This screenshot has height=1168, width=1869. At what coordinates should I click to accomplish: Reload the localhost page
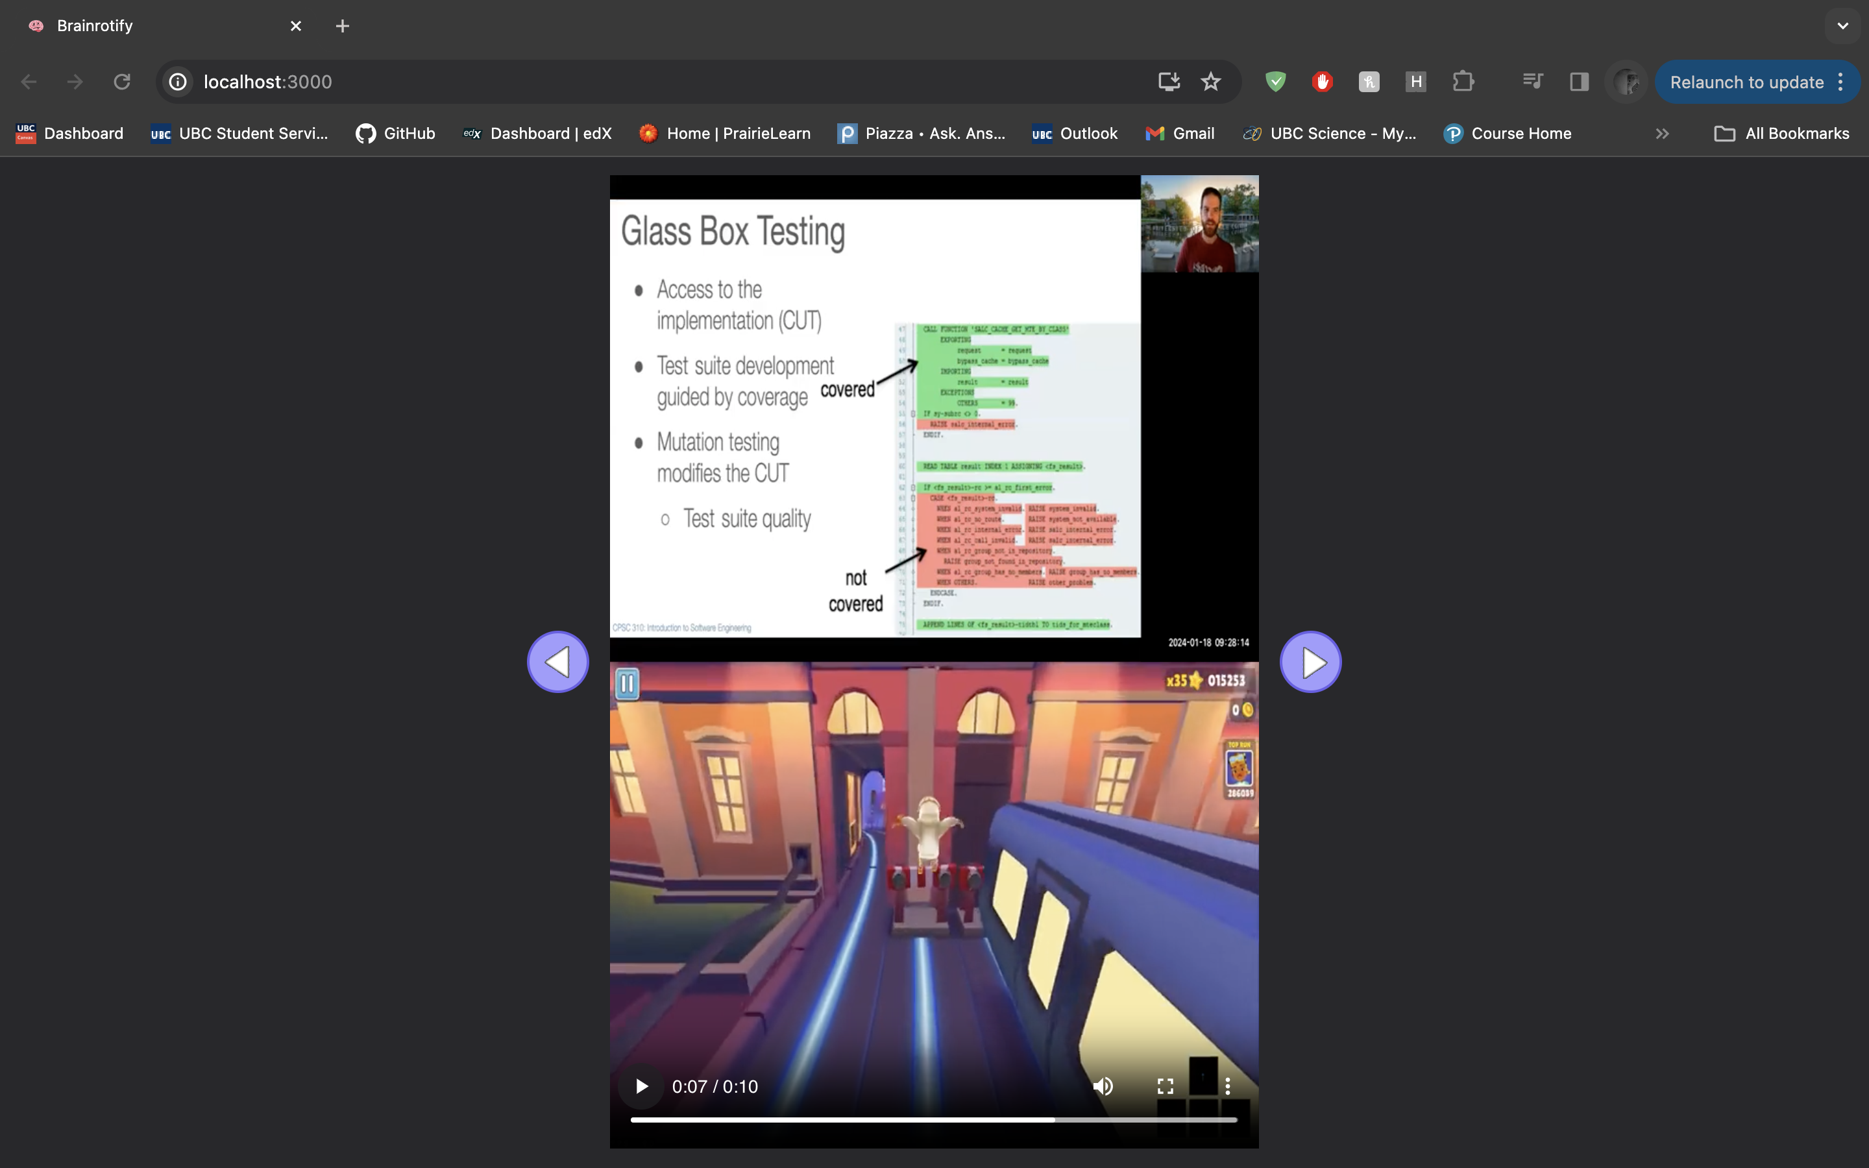coord(122,82)
